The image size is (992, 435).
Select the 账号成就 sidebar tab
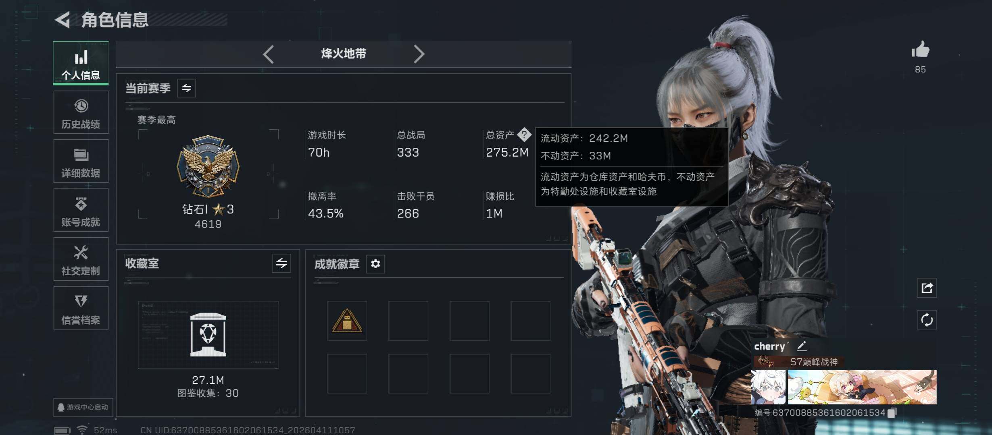pos(81,210)
